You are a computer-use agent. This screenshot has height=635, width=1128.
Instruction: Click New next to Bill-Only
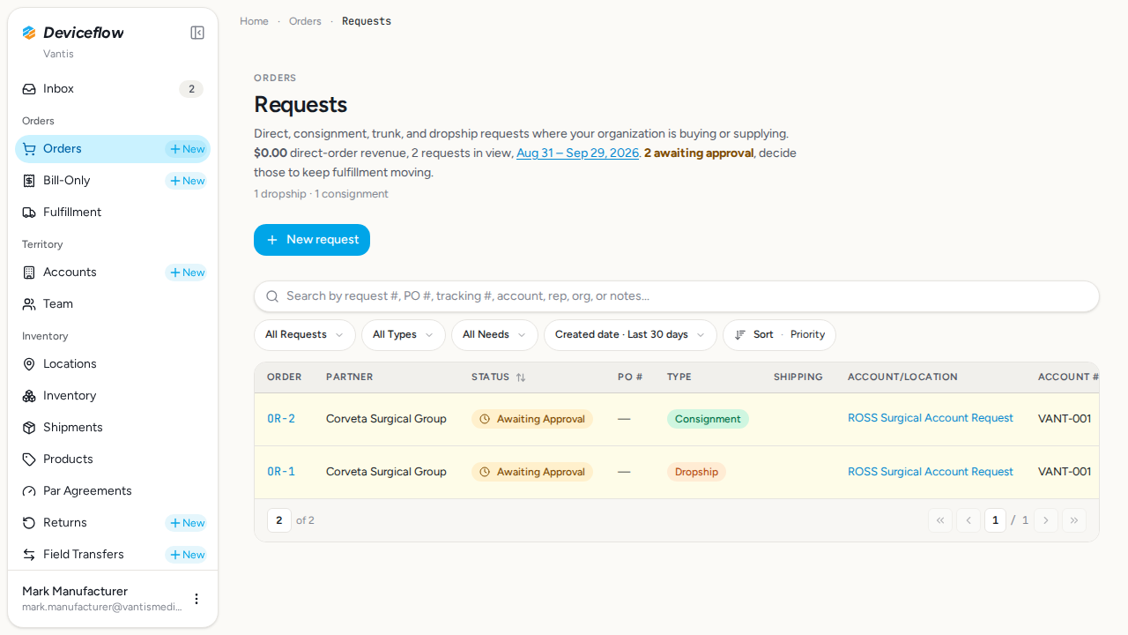[x=187, y=181]
